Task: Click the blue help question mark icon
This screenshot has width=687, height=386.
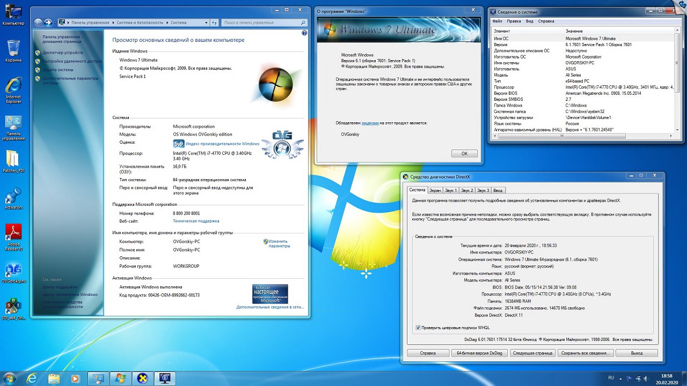Action: (304, 33)
